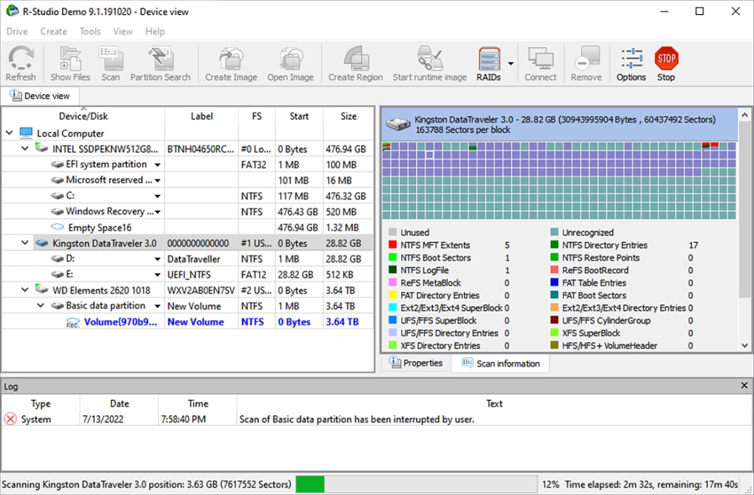Switch to the Scan information tab
This screenshot has width=754, height=495.
point(500,363)
